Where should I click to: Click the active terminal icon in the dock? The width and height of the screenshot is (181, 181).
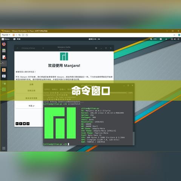click(x=4, y=63)
